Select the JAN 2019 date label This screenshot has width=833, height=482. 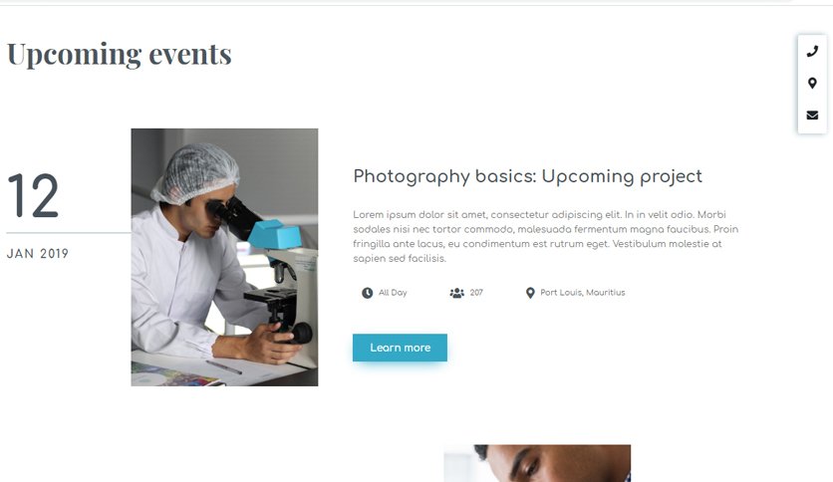(38, 254)
